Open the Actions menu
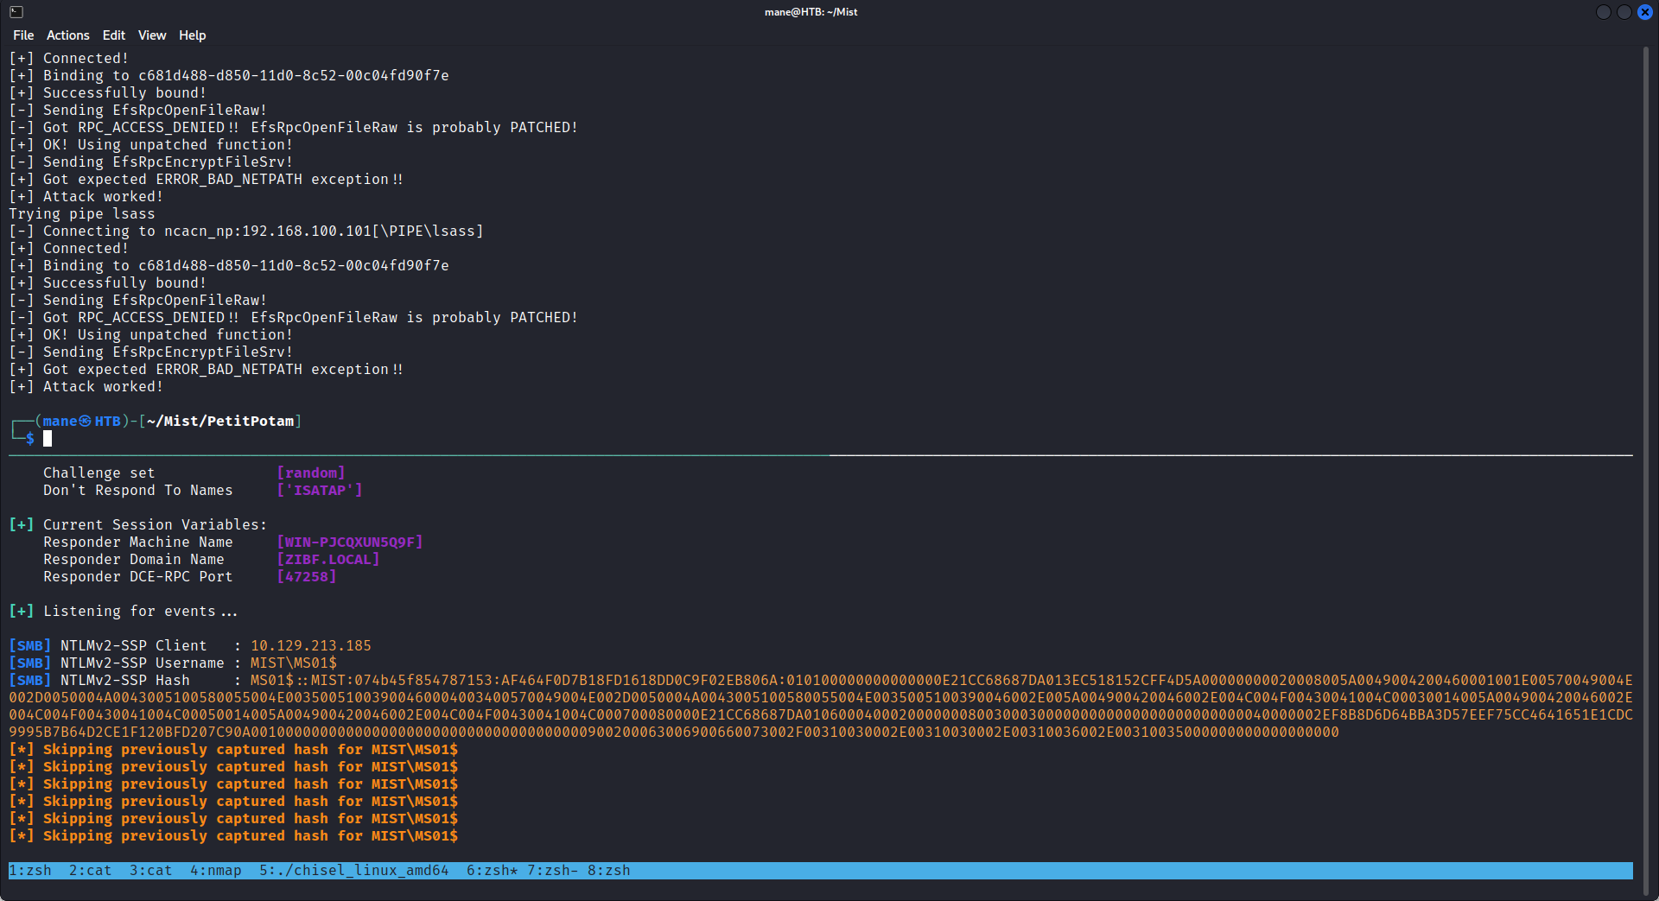Screen dimensions: 1659x901 pyautogui.click(x=68, y=35)
